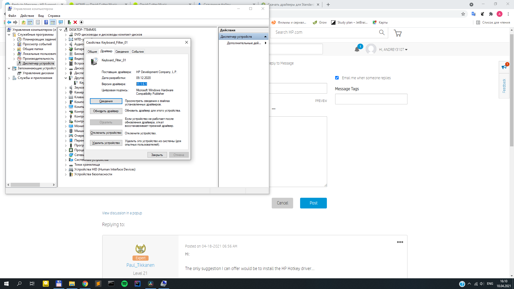Expand Дополнительные действия submenu arrow
This screenshot has height=289, width=514.
[265, 43]
